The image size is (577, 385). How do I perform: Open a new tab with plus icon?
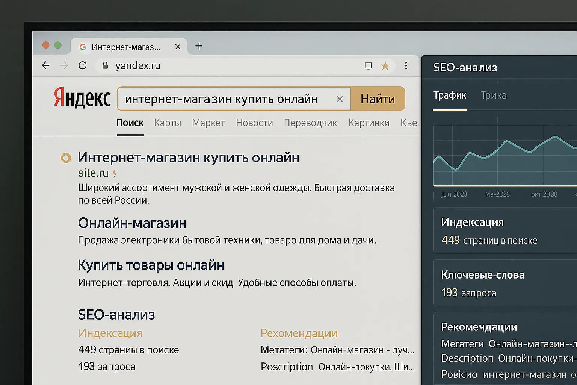click(199, 46)
